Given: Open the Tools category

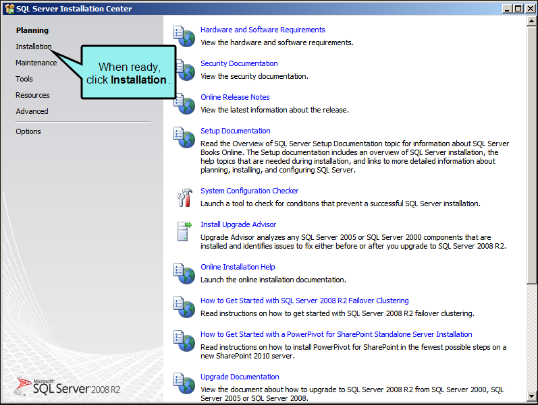Looking at the screenshot, I should click(24, 79).
